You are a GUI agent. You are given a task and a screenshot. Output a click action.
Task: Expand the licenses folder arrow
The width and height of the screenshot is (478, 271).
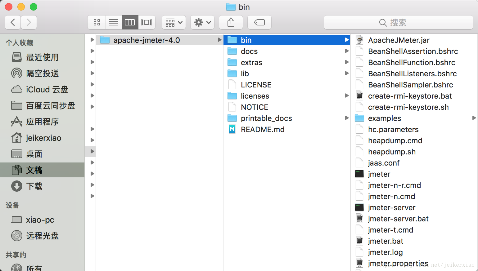[347, 96]
